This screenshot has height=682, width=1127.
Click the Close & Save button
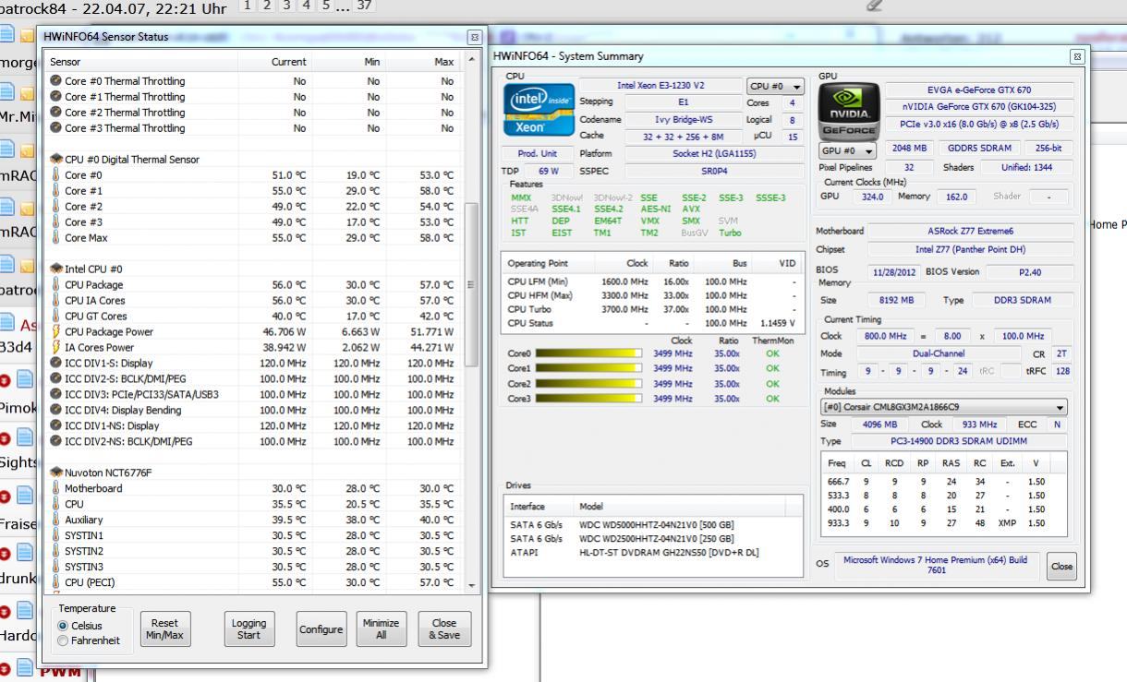coord(444,629)
